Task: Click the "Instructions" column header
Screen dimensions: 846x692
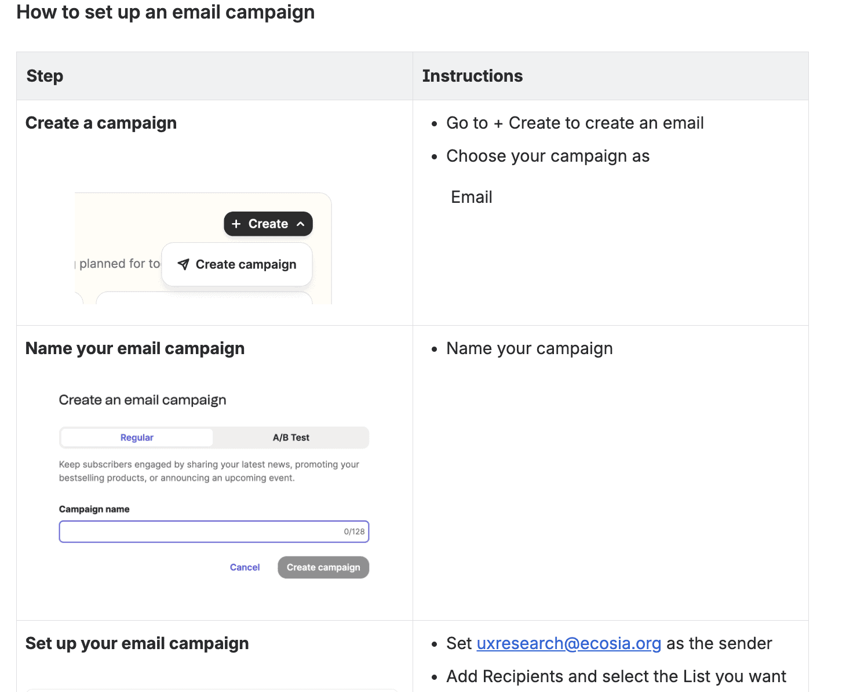Action: [472, 76]
